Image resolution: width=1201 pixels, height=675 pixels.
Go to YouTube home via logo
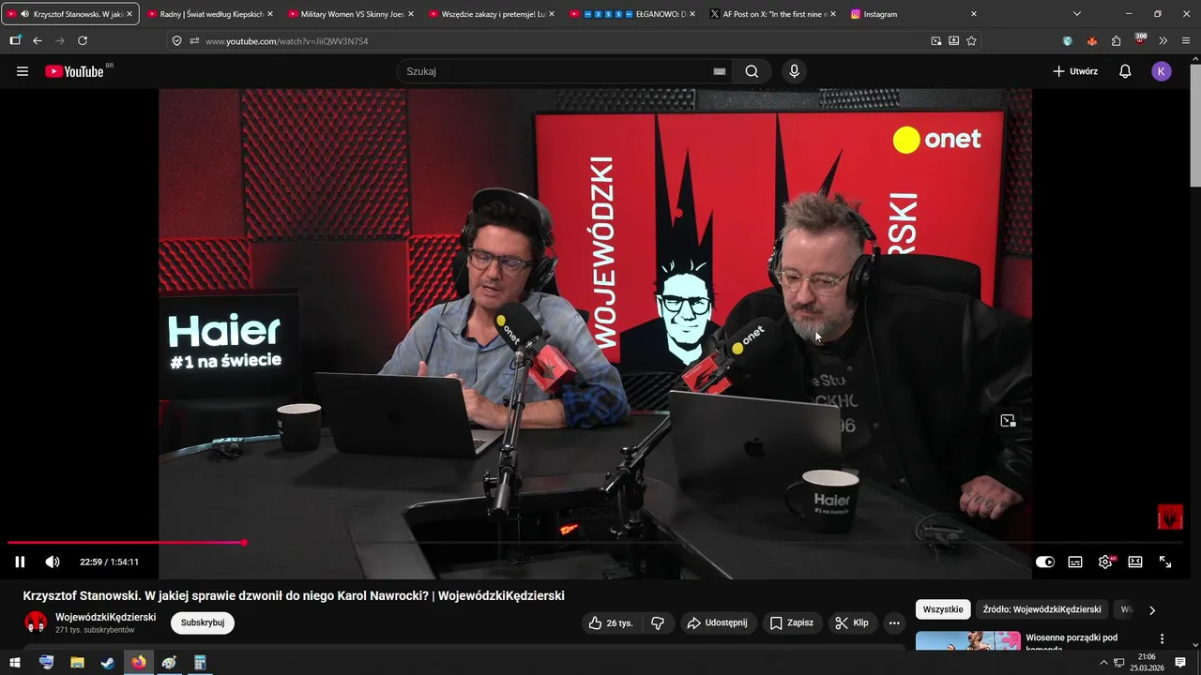click(x=74, y=71)
